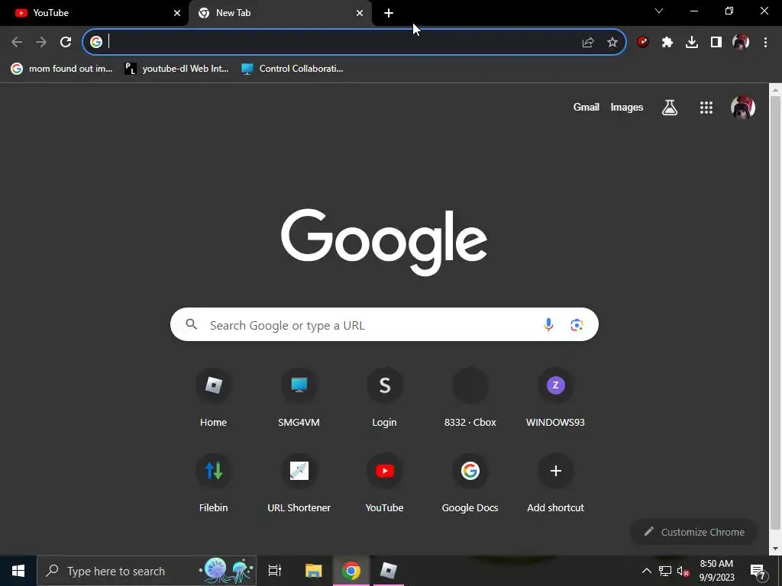782x586 pixels.
Task: Click the muted volume tray icon
Action: (x=683, y=571)
